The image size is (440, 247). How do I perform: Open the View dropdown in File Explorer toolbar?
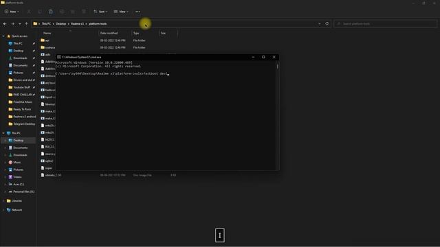121,12
